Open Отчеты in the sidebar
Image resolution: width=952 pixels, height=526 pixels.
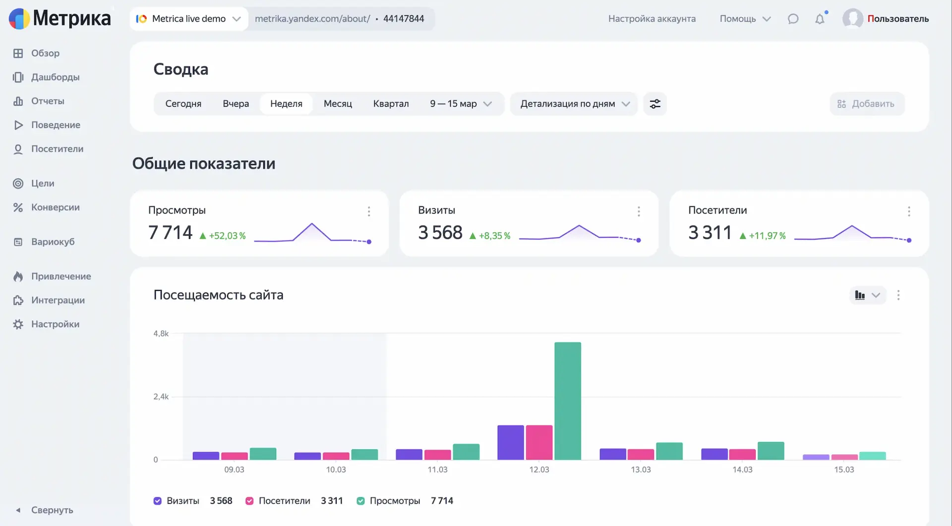[x=48, y=101]
